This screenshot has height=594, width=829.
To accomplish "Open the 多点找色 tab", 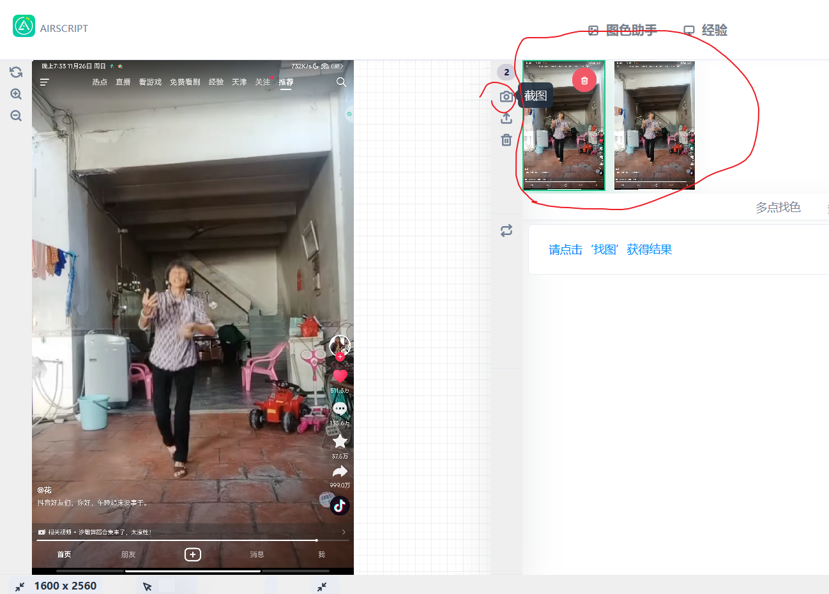I will tap(778, 207).
